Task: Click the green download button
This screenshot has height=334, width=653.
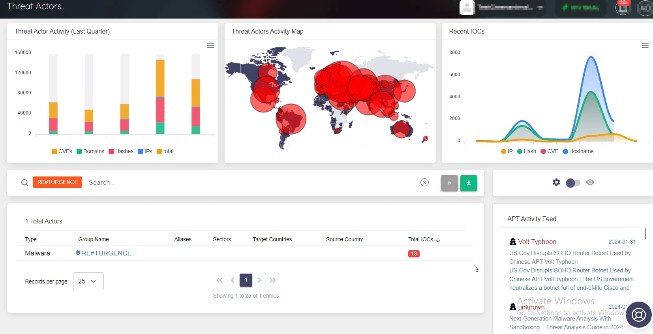Action: pos(469,183)
